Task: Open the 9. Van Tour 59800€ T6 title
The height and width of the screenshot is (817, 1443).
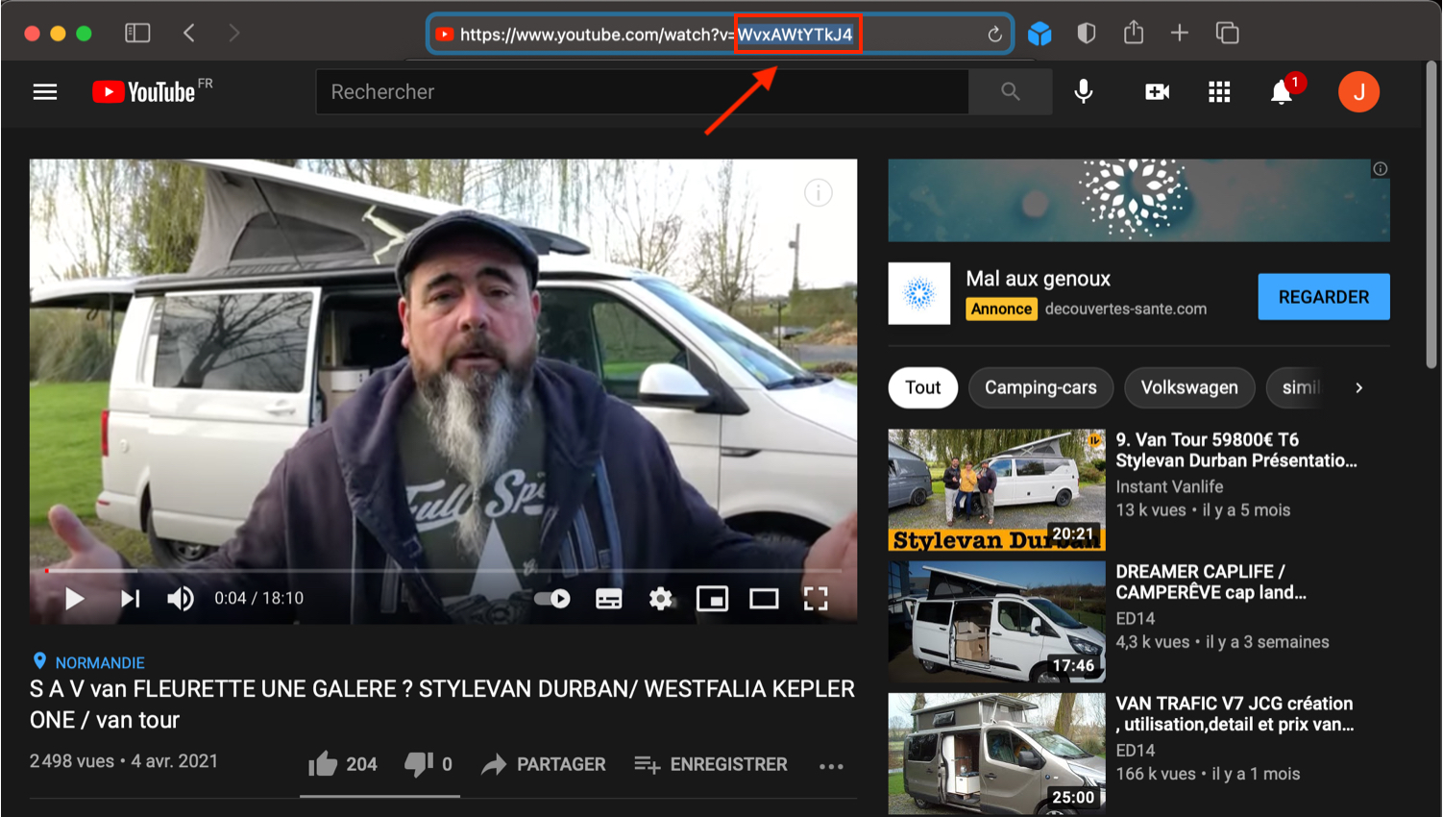Action: point(1235,450)
